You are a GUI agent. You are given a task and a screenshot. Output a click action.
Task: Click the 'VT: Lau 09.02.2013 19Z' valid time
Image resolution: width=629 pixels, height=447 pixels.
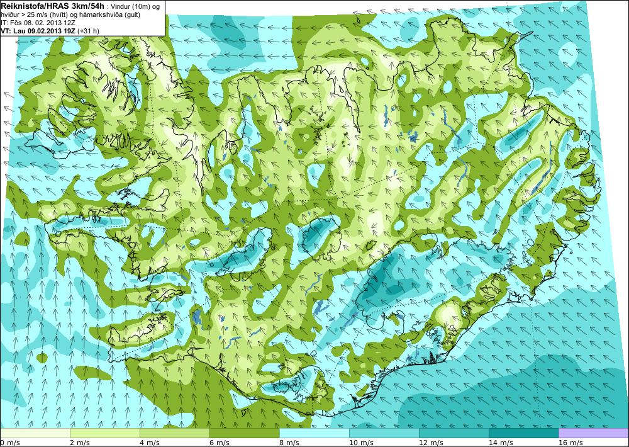38,30
